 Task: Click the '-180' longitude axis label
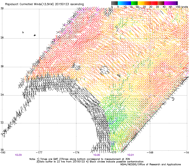[3, 152]
